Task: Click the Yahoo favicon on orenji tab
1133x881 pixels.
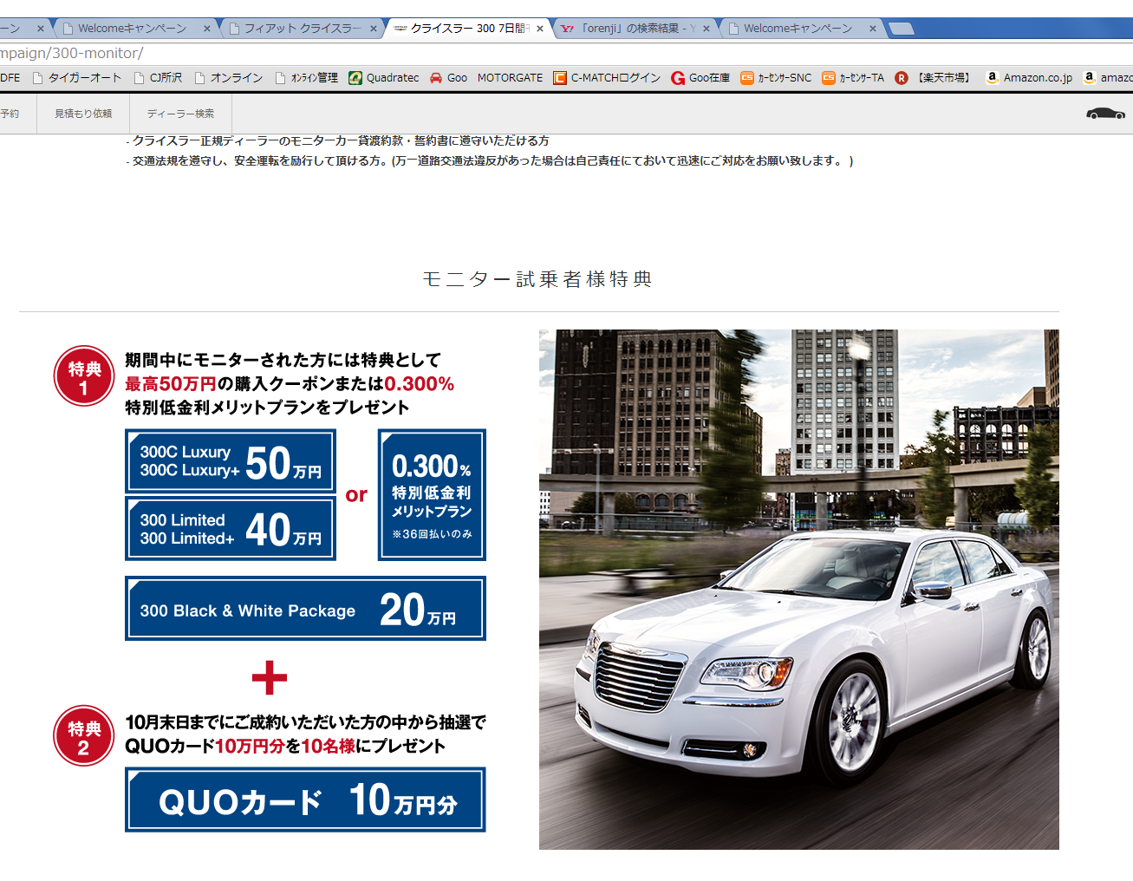Action: [568, 29]
